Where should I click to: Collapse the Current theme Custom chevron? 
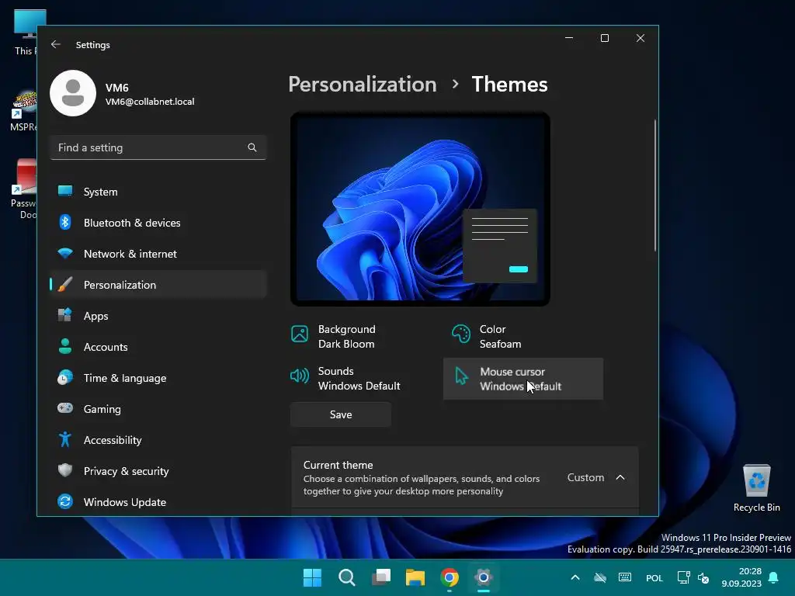[x=620, y=477]
